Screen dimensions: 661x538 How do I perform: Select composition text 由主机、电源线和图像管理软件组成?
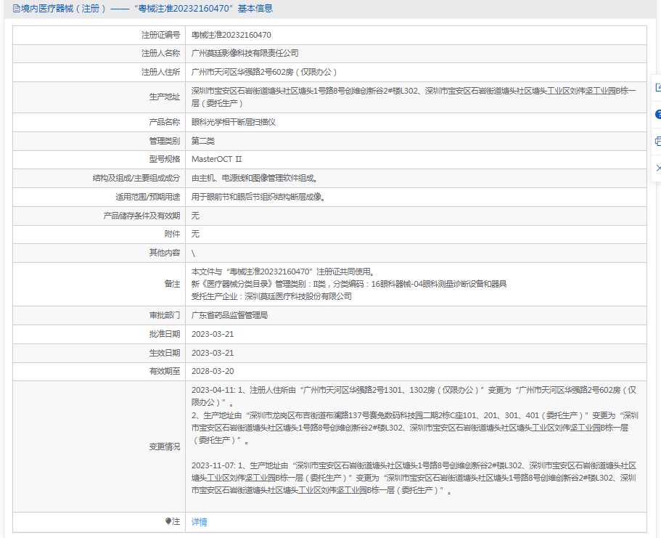(x=255, y=178)
